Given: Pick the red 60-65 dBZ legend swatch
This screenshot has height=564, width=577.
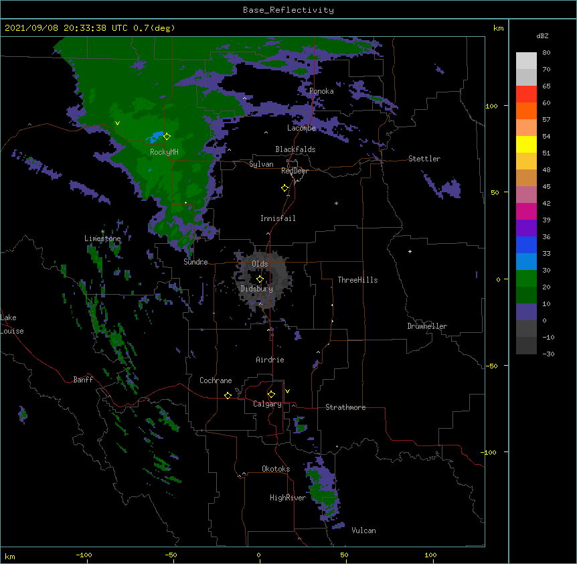Looking at the screenshot, I should pyautogui.click(x=526, y=94).
